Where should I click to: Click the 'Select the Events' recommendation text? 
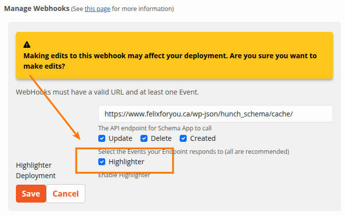194,152
